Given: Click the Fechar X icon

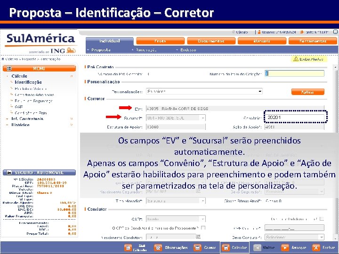Looking at the screenshot, I should click(316, 247).
